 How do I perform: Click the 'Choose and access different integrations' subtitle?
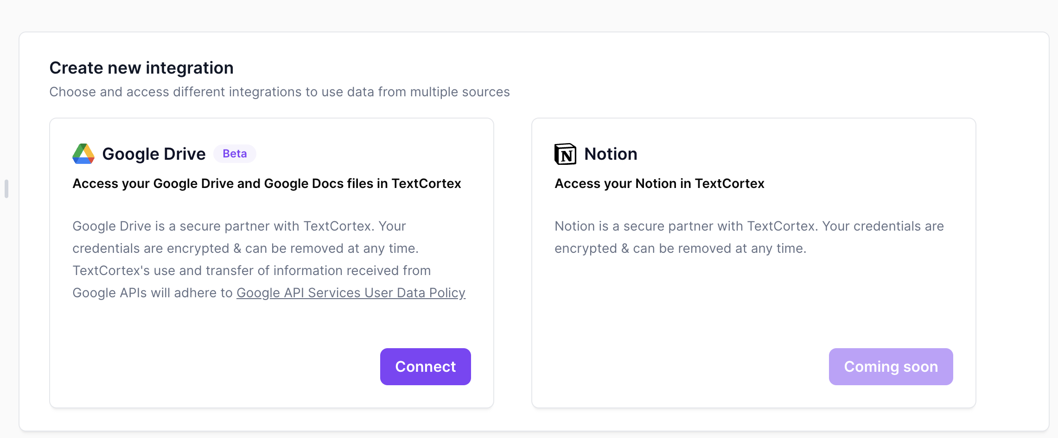[x=280, y=92]
